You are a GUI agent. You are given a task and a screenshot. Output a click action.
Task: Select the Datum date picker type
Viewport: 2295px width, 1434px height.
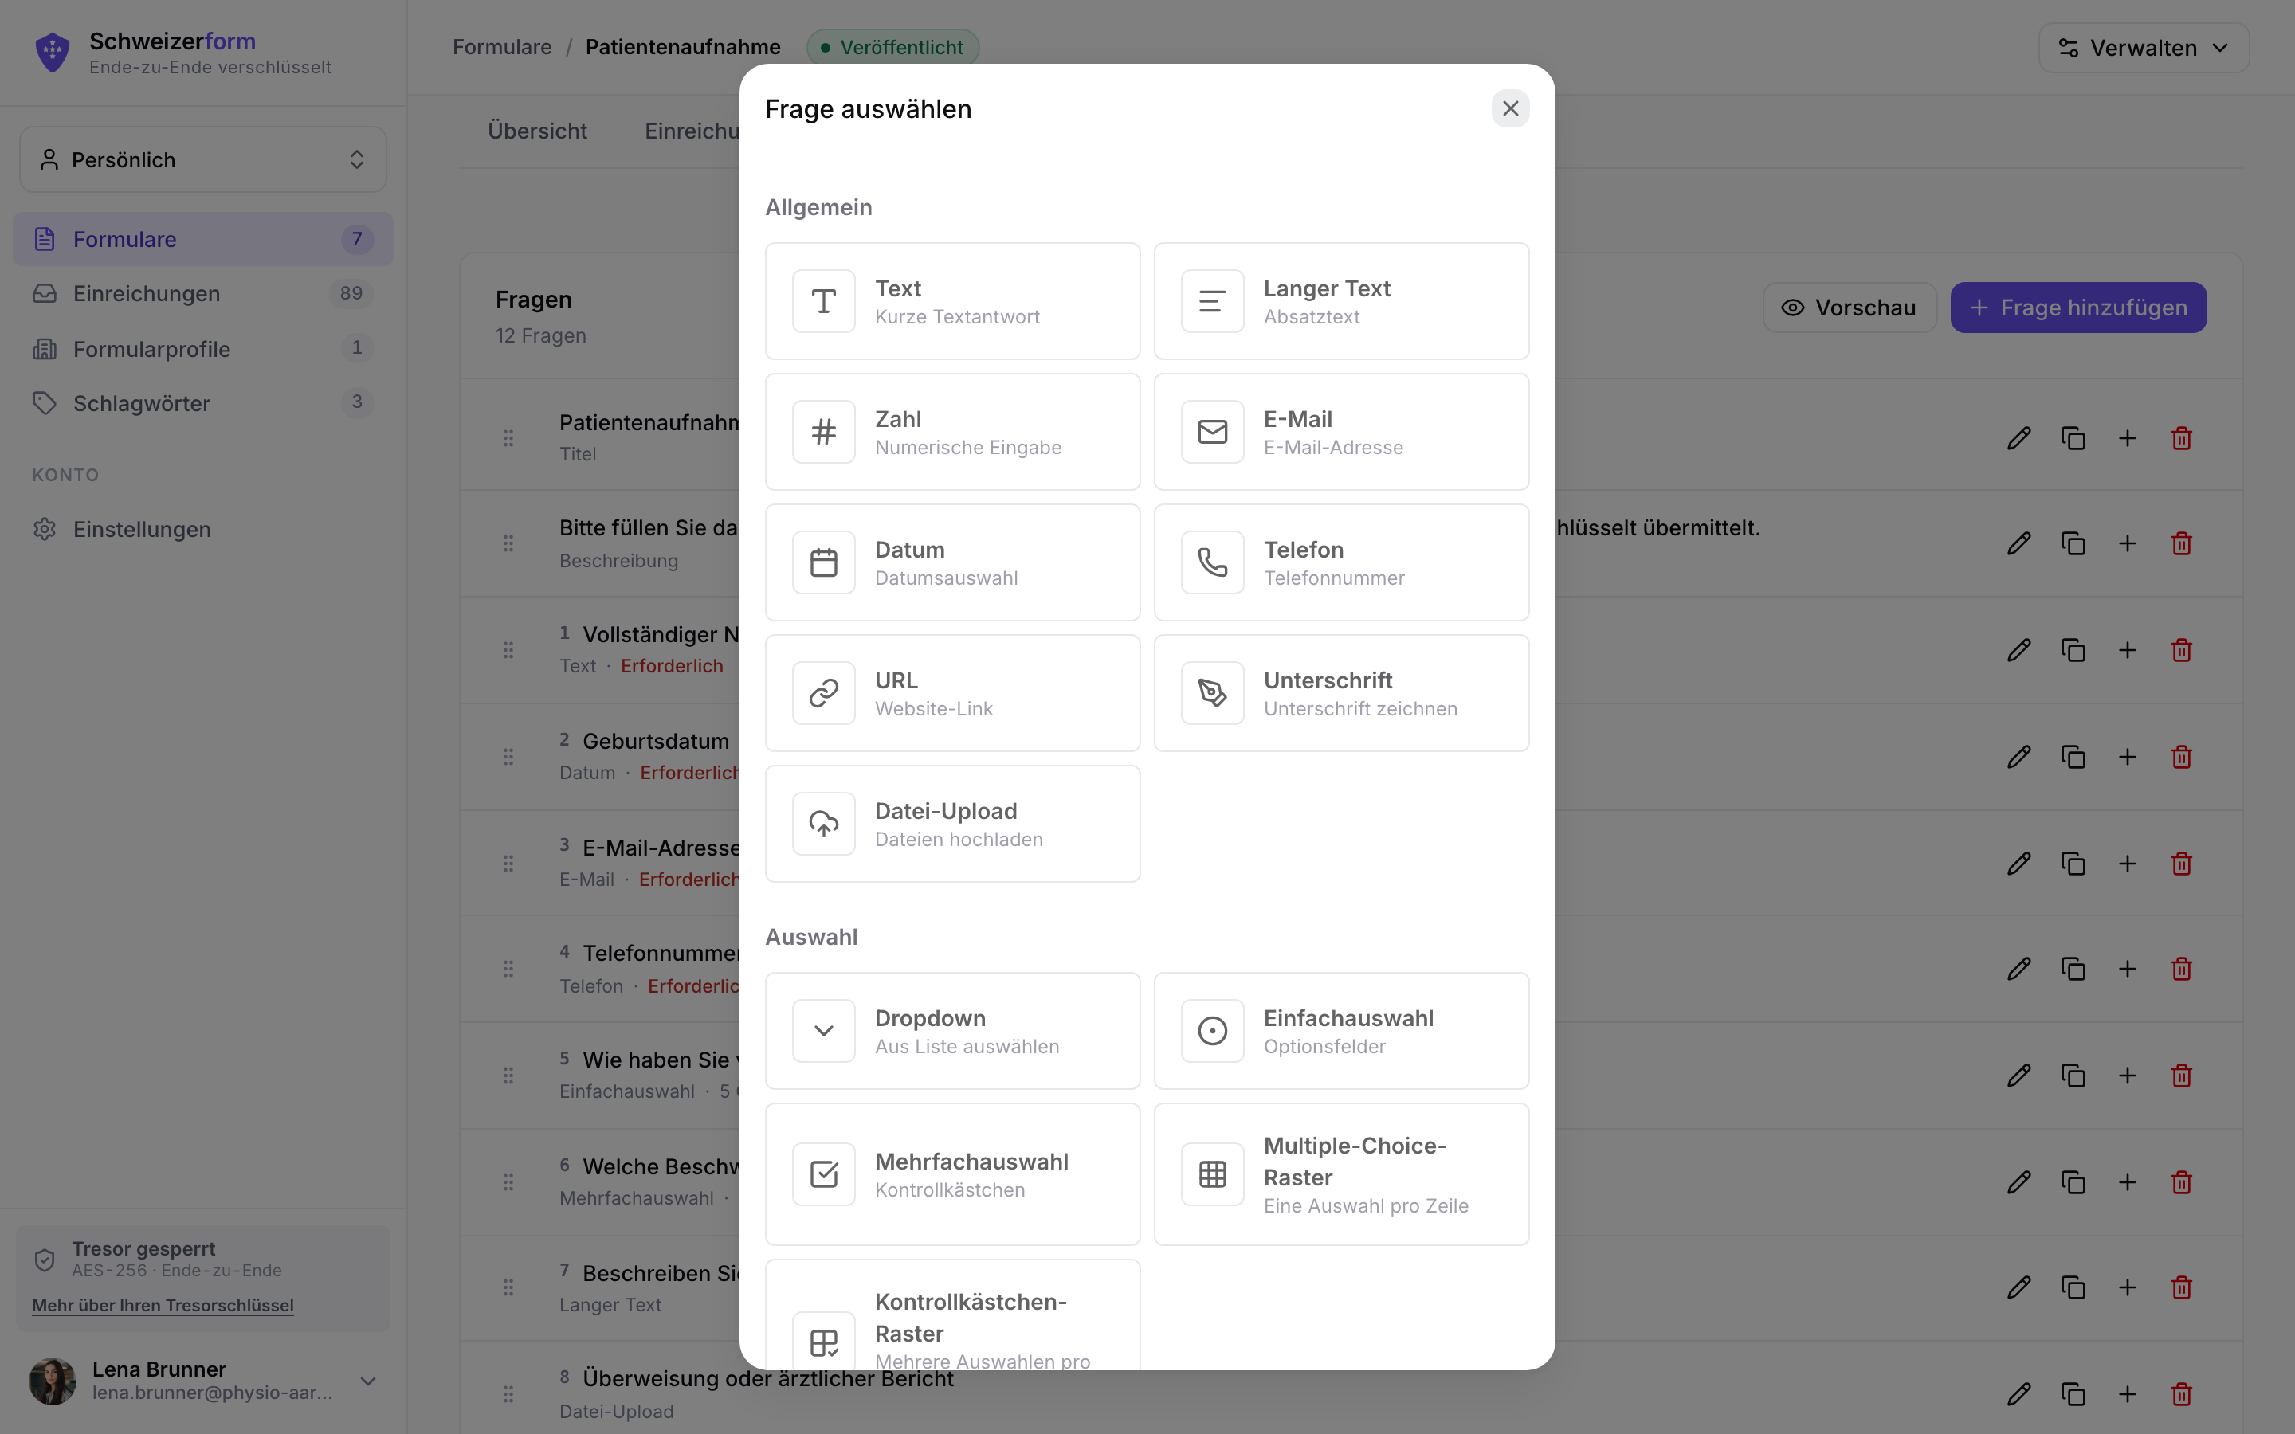[x=952, y=562]
